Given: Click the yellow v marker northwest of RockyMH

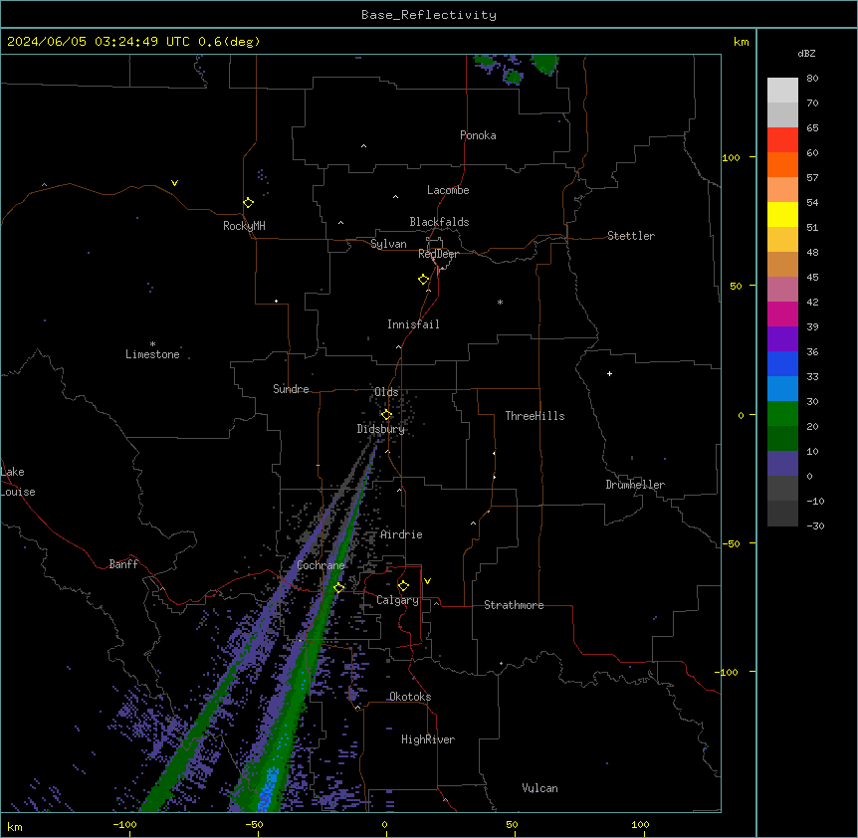Looking at the screenshot, I should [x=174, y=183].
